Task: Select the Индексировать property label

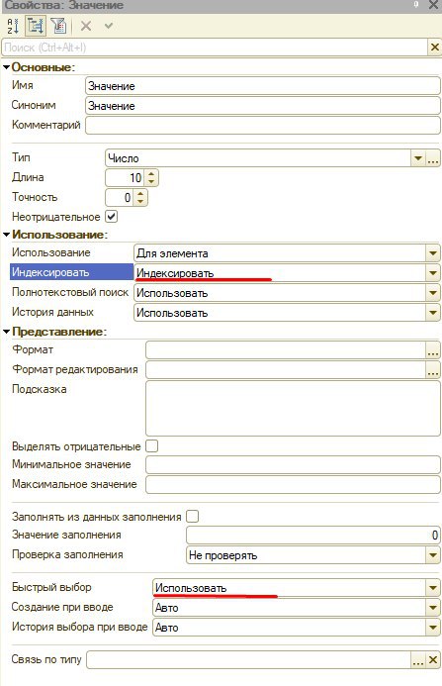Action: tap(71, 272)
